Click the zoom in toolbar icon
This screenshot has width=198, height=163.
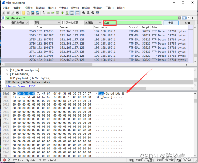tap(84, 13)
